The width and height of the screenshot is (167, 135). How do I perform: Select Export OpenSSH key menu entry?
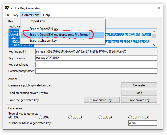(x=44, y=29)
